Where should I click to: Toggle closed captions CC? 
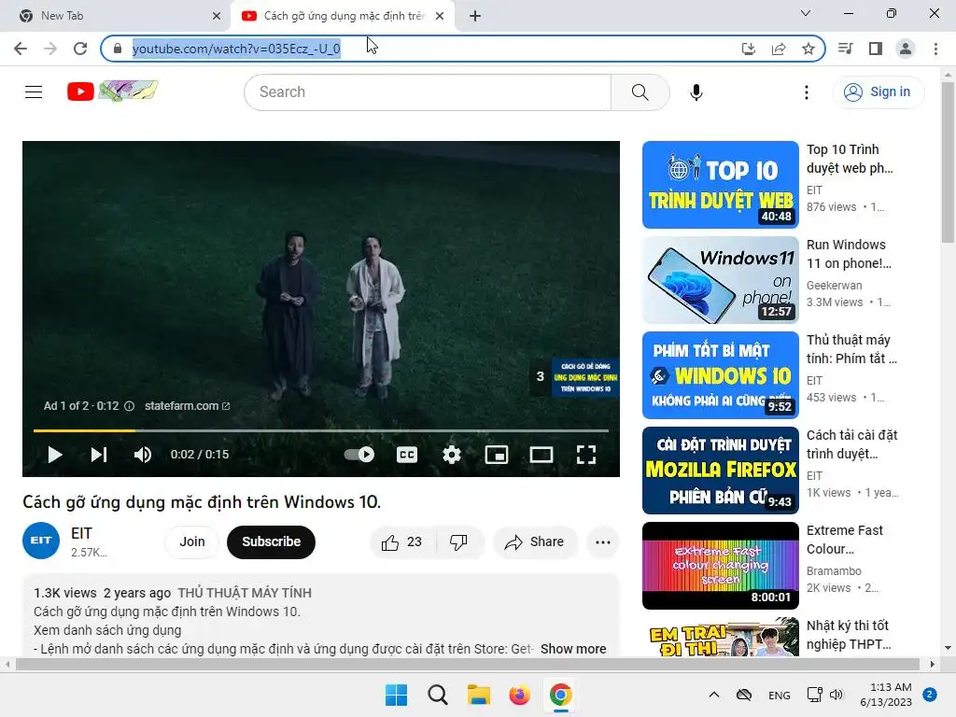407,455
